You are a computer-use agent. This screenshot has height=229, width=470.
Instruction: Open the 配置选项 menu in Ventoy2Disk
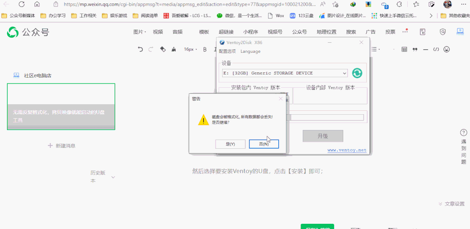[x=227, y=51]
